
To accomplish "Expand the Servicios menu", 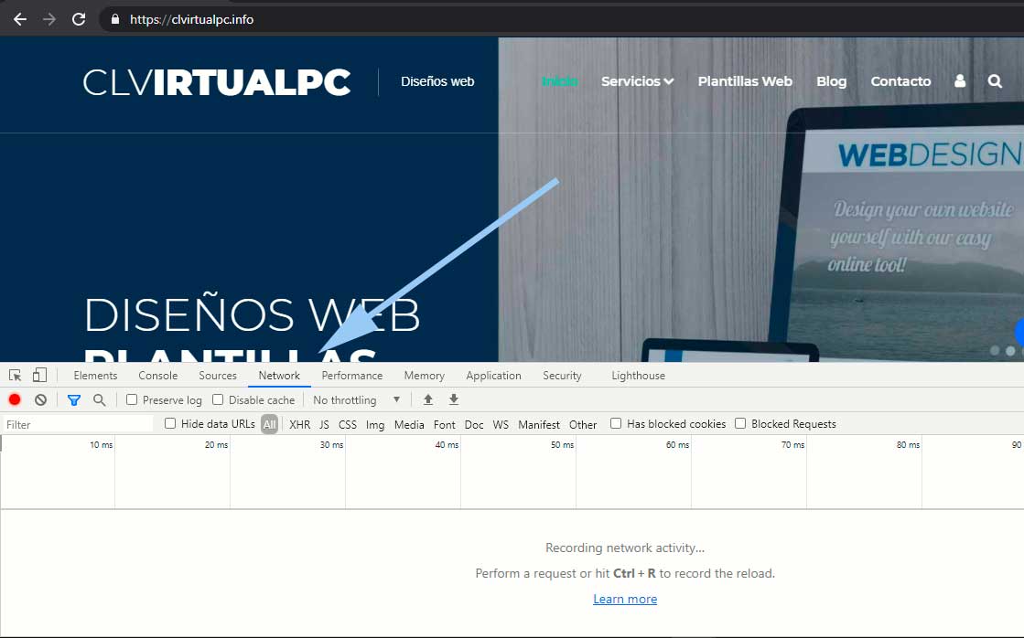I will pos(637,81).
